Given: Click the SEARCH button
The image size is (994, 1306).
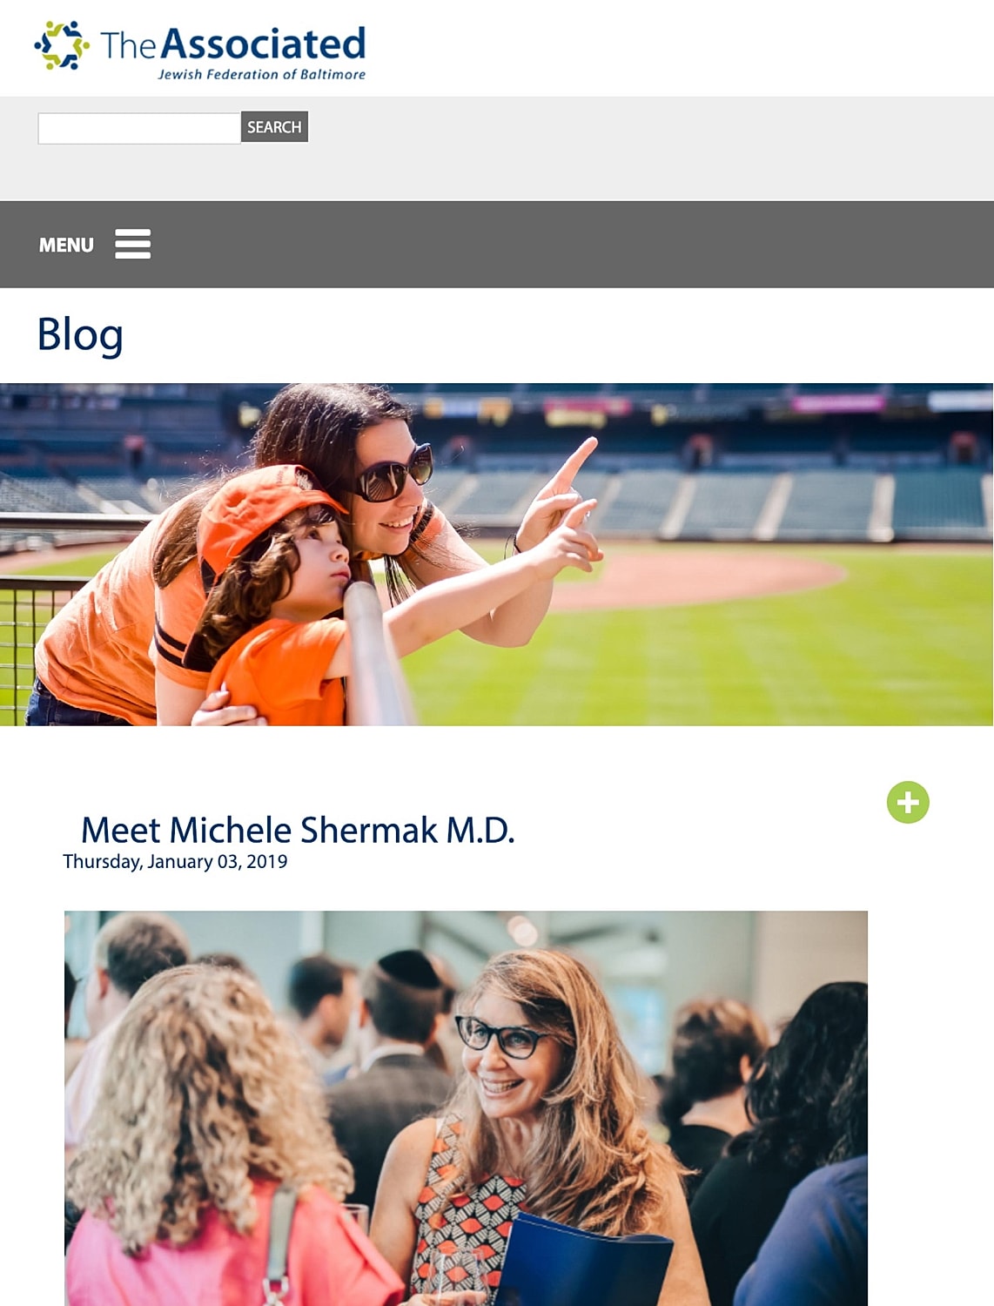Looking at the screenshot, I should (x=274, y=127).
